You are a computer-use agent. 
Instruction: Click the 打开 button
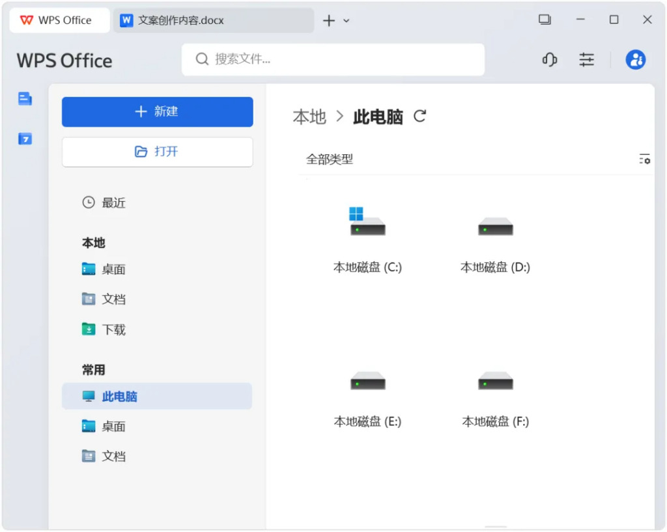tap(157, 152)
